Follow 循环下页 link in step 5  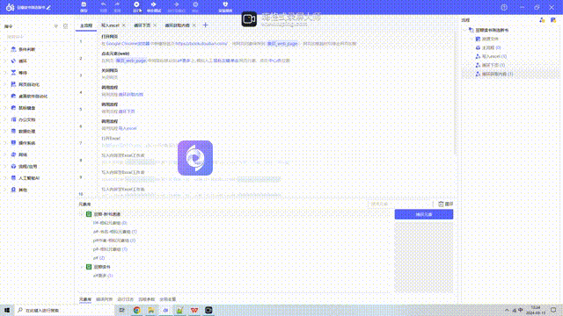[127, 111]
